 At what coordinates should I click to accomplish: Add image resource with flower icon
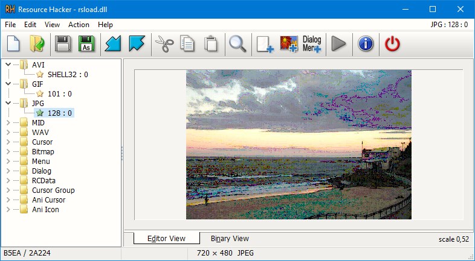tap(289, 44)
